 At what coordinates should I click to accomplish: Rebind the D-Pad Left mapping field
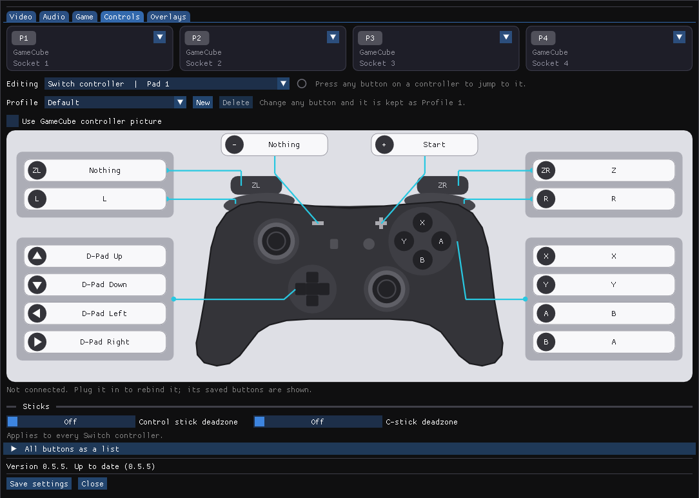coord(95,314)
